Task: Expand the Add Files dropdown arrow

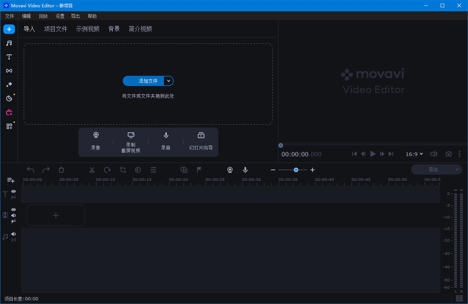Action: [x=169, y=81]
